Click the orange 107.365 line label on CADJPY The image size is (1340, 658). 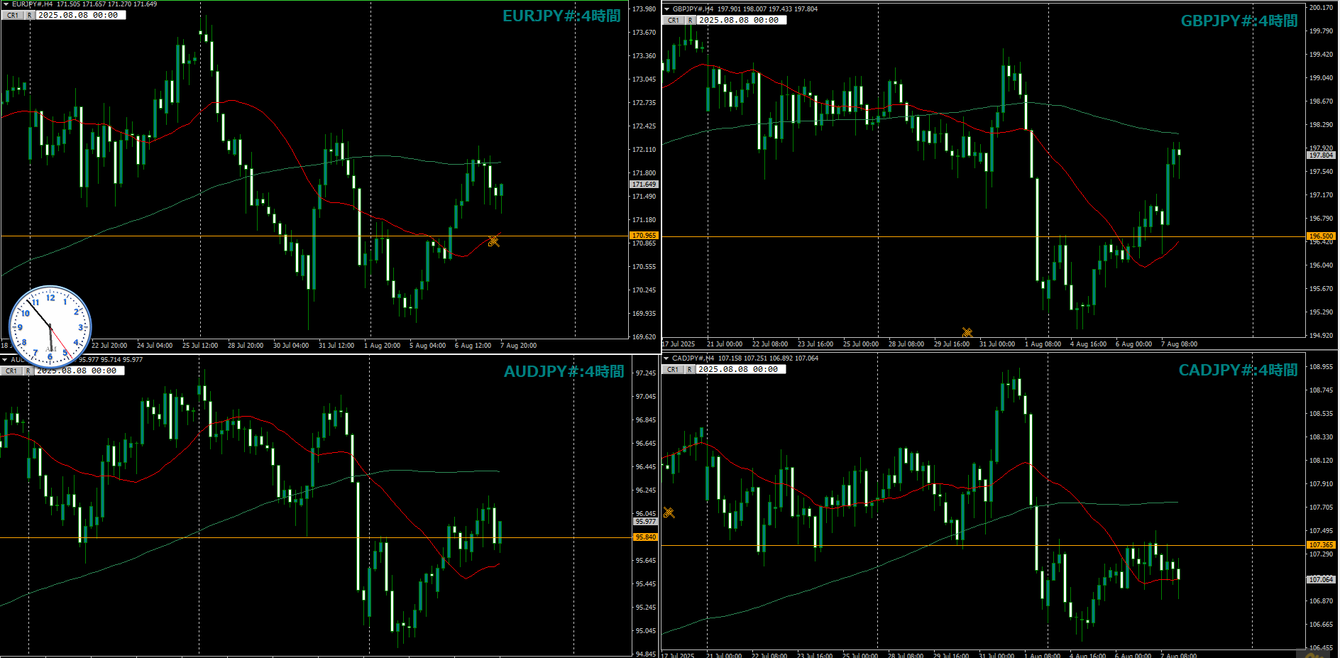coord(1321,545)
